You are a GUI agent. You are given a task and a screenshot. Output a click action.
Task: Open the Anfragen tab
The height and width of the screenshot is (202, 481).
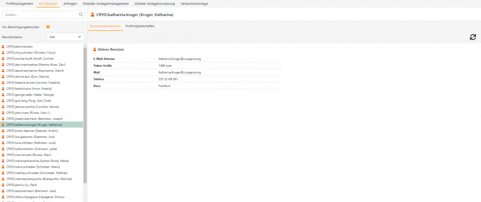pyautogui.click(x=70, y=4)
